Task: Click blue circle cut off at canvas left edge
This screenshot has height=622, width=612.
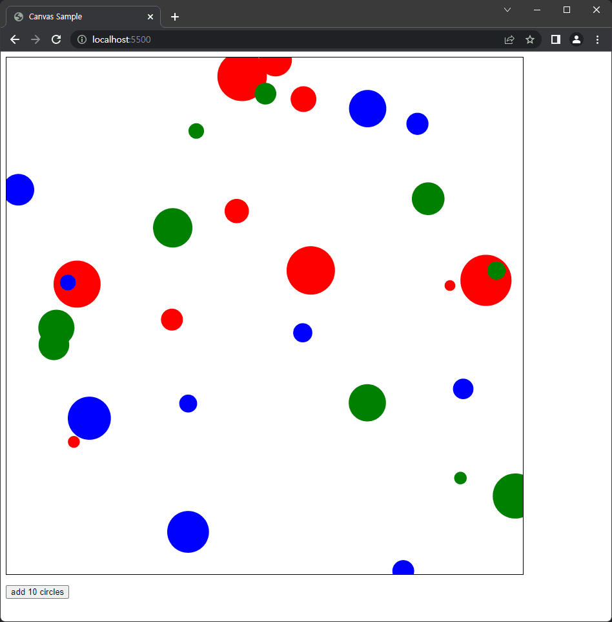Action: coord(19,190)
